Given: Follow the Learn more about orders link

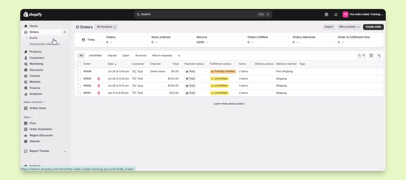Looking at the screenshot, I should click(229, 104).
